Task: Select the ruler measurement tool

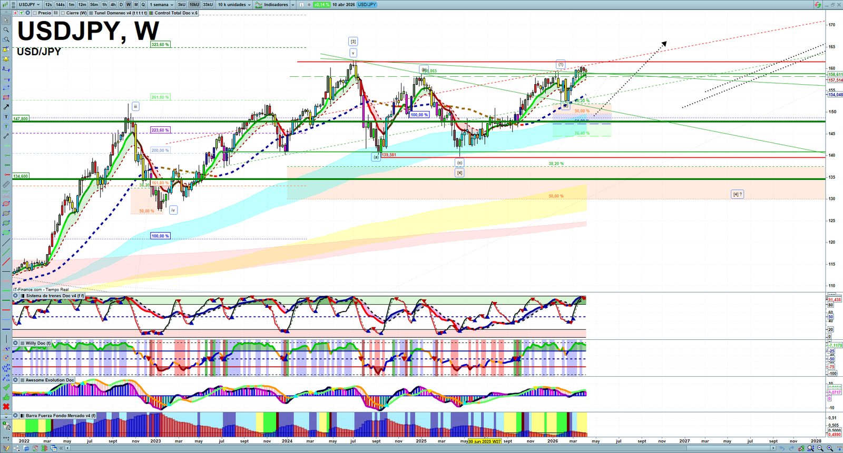Action: coord(6,184)
